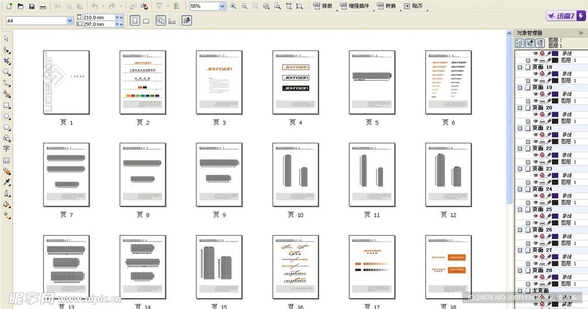Switch to landscape page orientation
Screen dimensions: 588x309
pos(146,21)
